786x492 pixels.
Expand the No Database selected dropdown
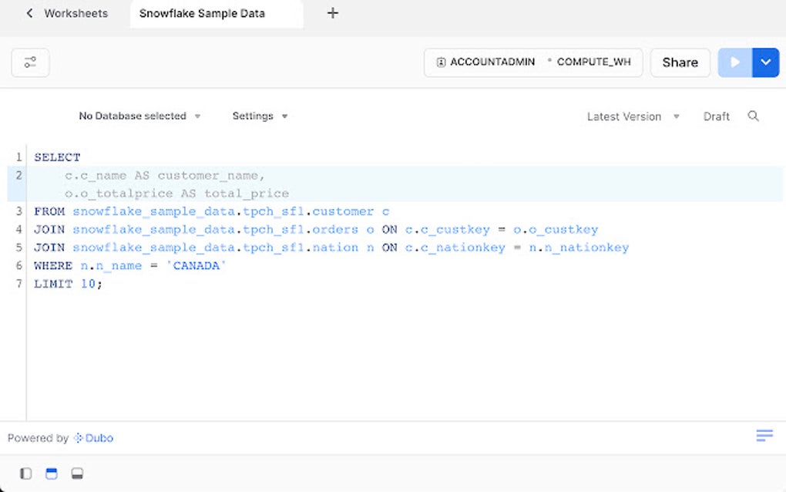pyautogui.click(x=139, y=116)
